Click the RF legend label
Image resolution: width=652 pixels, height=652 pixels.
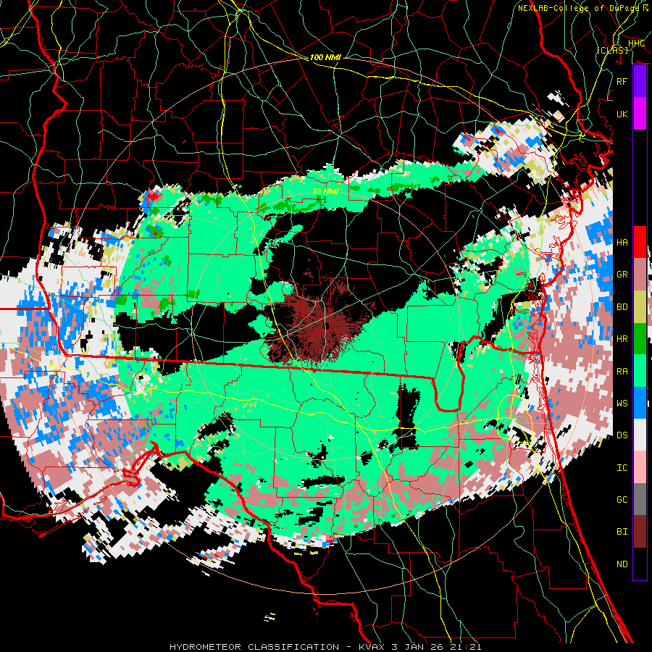622,81
